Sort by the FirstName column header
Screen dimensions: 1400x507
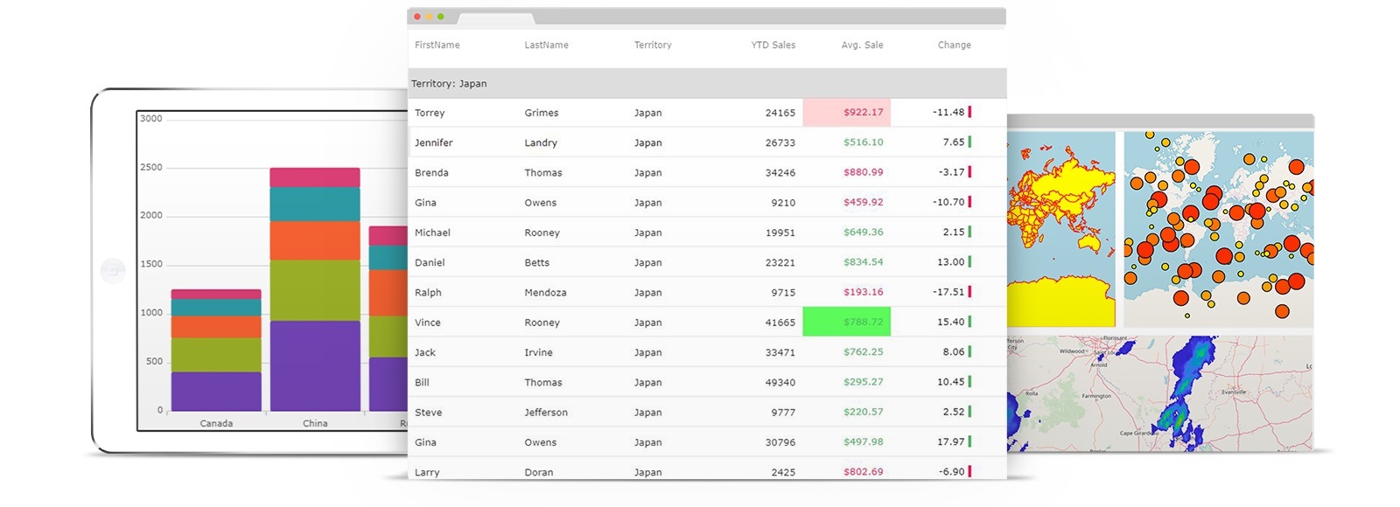(437, 45)
